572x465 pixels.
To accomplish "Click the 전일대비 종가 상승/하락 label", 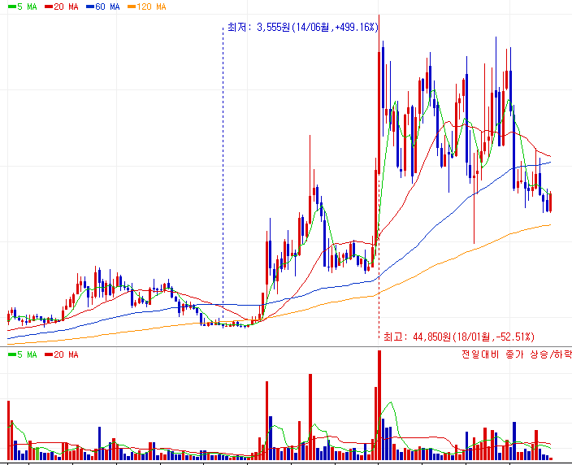I will [517, 354].
